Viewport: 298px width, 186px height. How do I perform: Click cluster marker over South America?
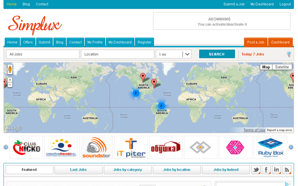[x=161, y=106]
